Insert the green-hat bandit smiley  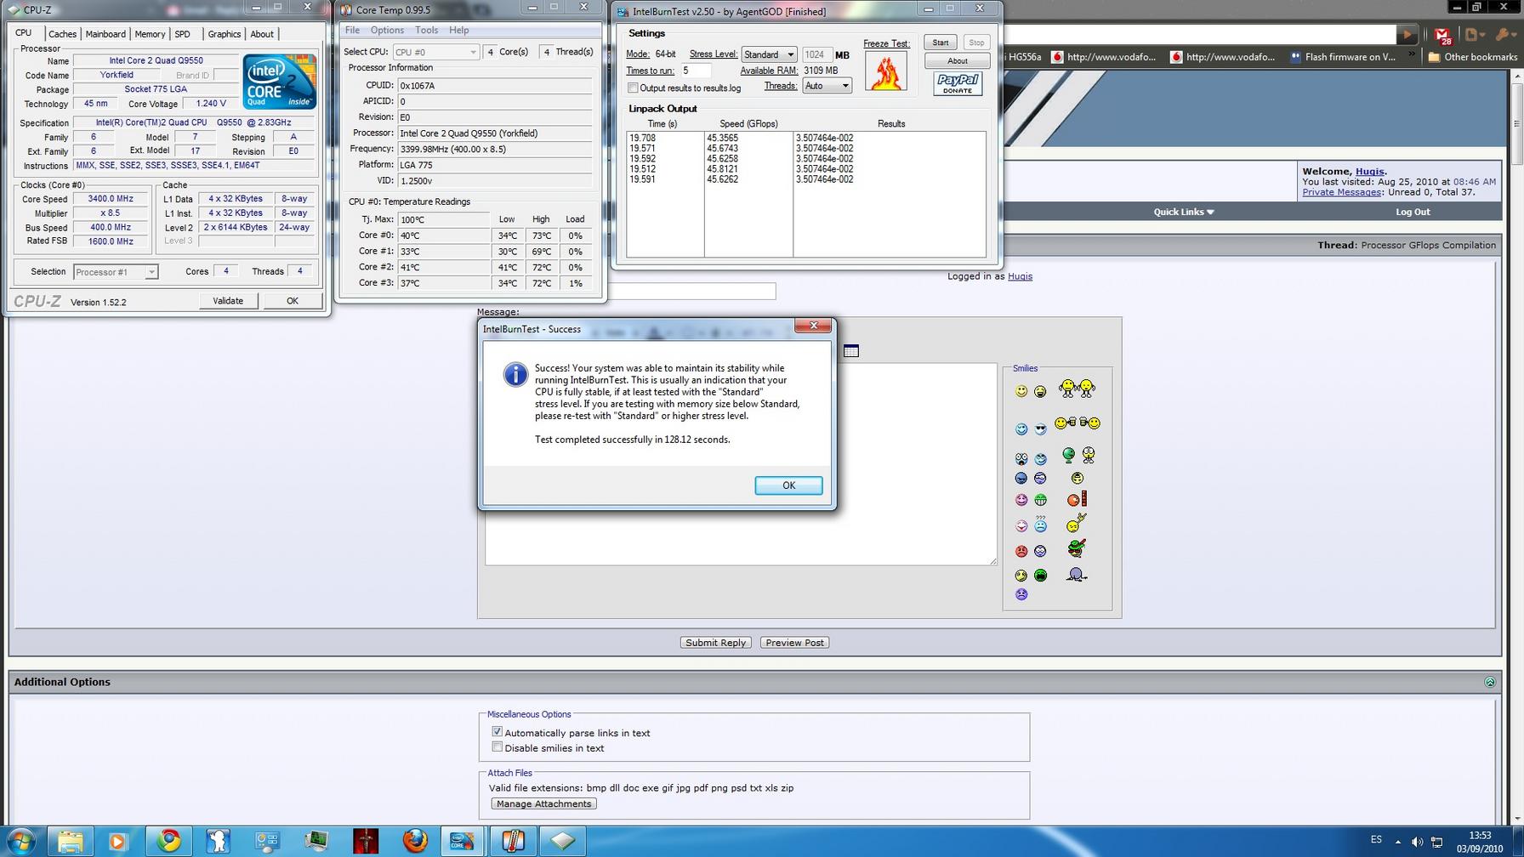[1076, 548]
